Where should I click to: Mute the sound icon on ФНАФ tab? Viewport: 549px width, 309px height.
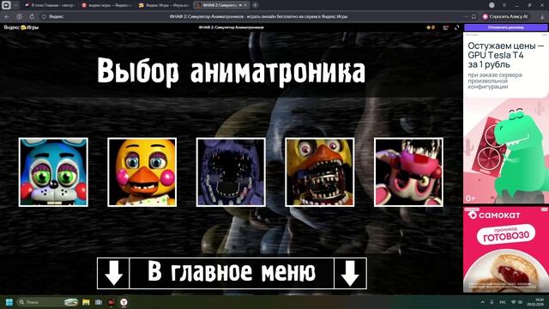(x=240, y=5)
